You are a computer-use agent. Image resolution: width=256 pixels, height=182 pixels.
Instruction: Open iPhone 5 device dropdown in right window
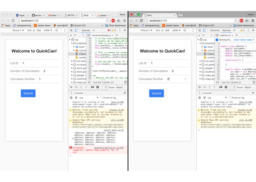click(147, 30)
